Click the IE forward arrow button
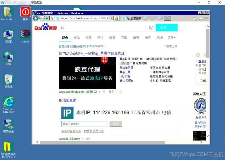The height and width of the screenshot is (160, 225). coord(42,18)
